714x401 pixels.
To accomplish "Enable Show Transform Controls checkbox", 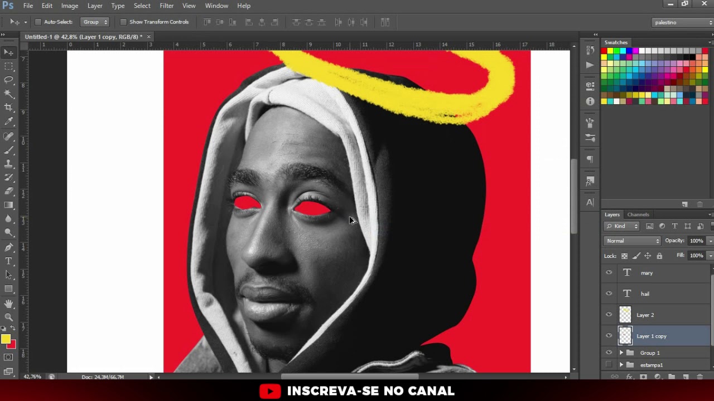I will point(123,22).
